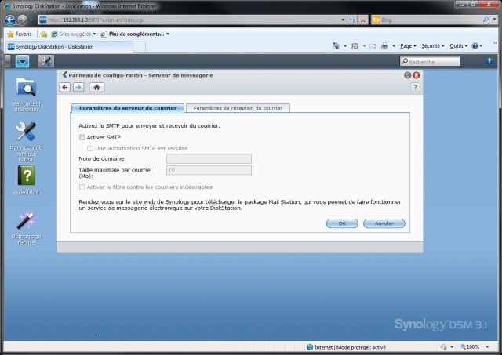502x355 pixels.
Task: Open the Aide DSM help icon
Action: (26, 181)
